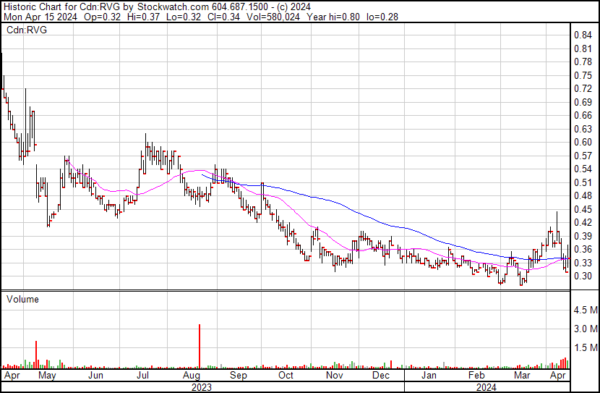Screen dimensions: 600x393
Task: Click the Stockwatch.com text in the header
Action: (x=173, y=7)
